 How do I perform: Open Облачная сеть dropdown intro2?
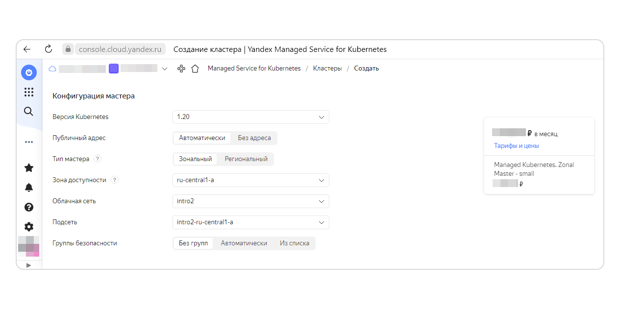coord(251,201)
